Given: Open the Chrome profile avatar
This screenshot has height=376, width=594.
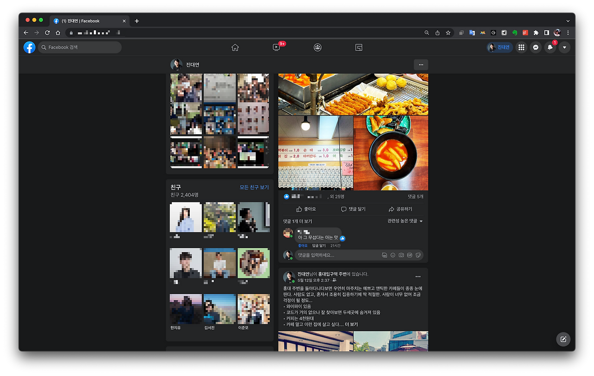Looking at the screenshot, I should 557,33.
